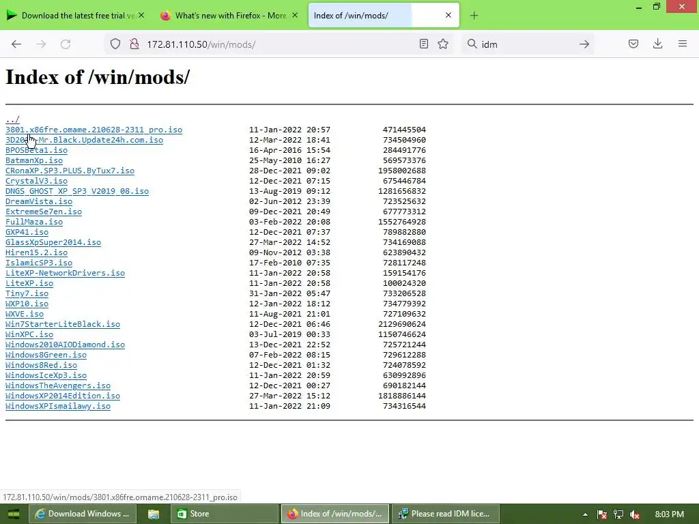Click the Action Center flag tray icon
The image size is (699, 524).
[602, 514]
